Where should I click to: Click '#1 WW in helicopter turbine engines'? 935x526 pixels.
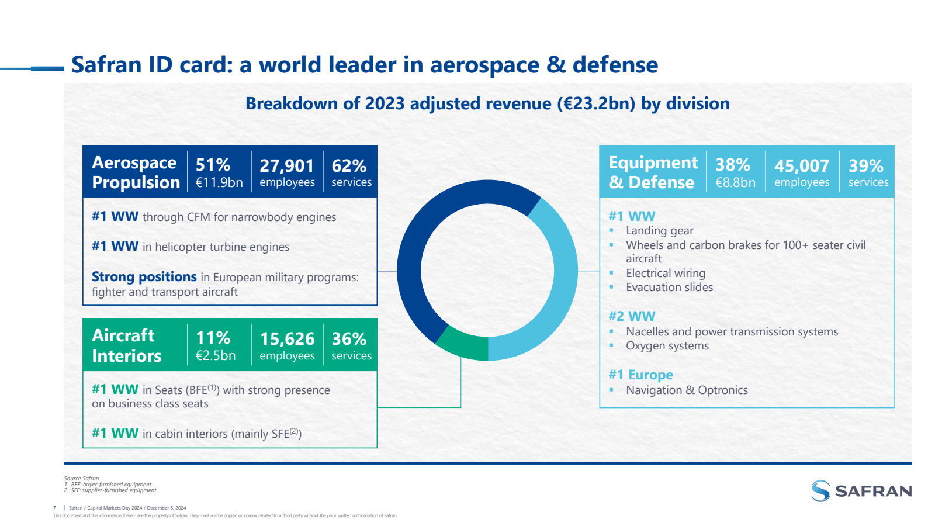(x=191, y=247)
